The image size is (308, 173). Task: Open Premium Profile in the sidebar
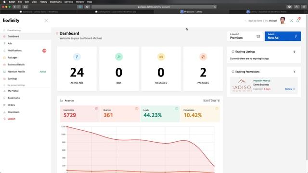[x=26, y=72]
